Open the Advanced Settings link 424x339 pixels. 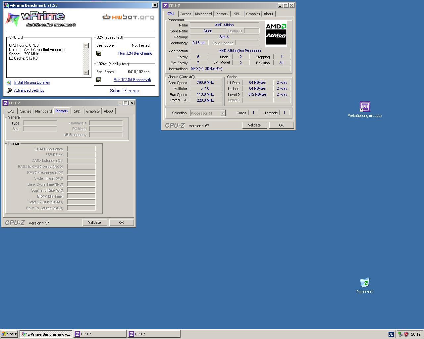click(x=29, y=90)
